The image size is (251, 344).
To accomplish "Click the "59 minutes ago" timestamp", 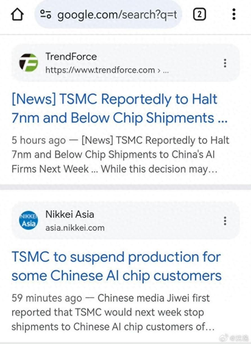I will [x=46, y=298].
